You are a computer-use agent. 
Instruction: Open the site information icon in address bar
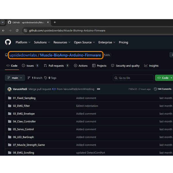(x=25, y=31)
